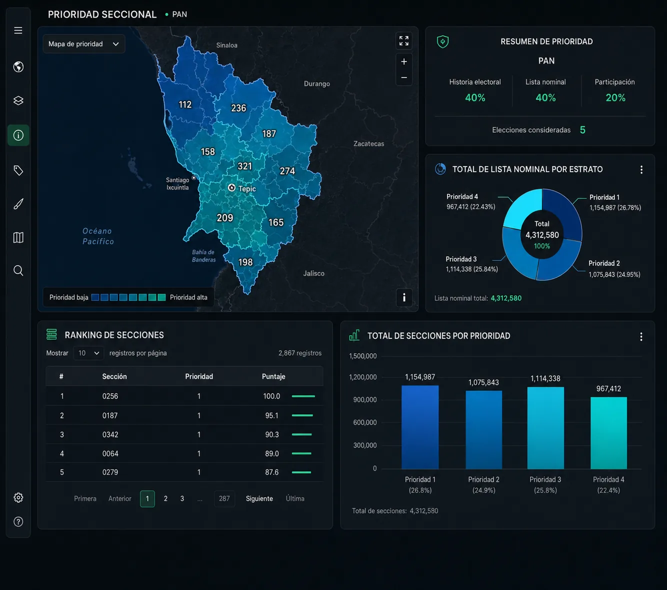This screenshot has width=667, height=590.
Task: Click the tag icon in sidebar
Action: 18,171
